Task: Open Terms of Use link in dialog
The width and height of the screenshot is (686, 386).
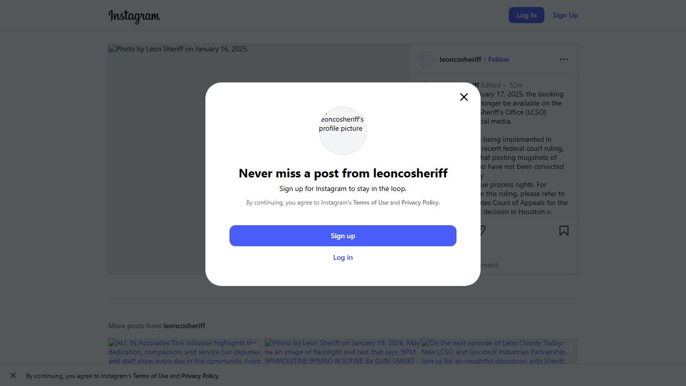Action: coord(371,203)
